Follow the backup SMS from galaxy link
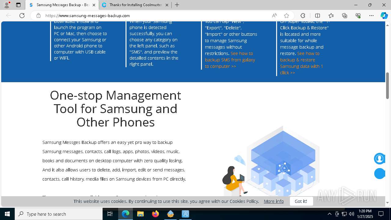Viewport: 391px width, 220px height. pyautogui.click(x=230, y=60)
